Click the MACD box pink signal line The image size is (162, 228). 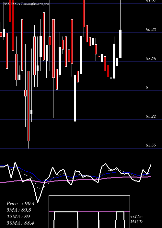(89, 212)
